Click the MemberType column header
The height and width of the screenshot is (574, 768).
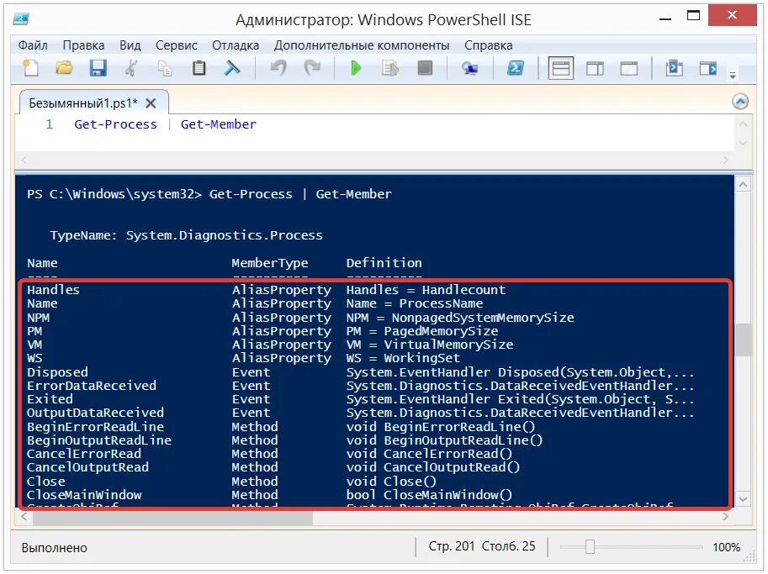click(x=270, y=263)
